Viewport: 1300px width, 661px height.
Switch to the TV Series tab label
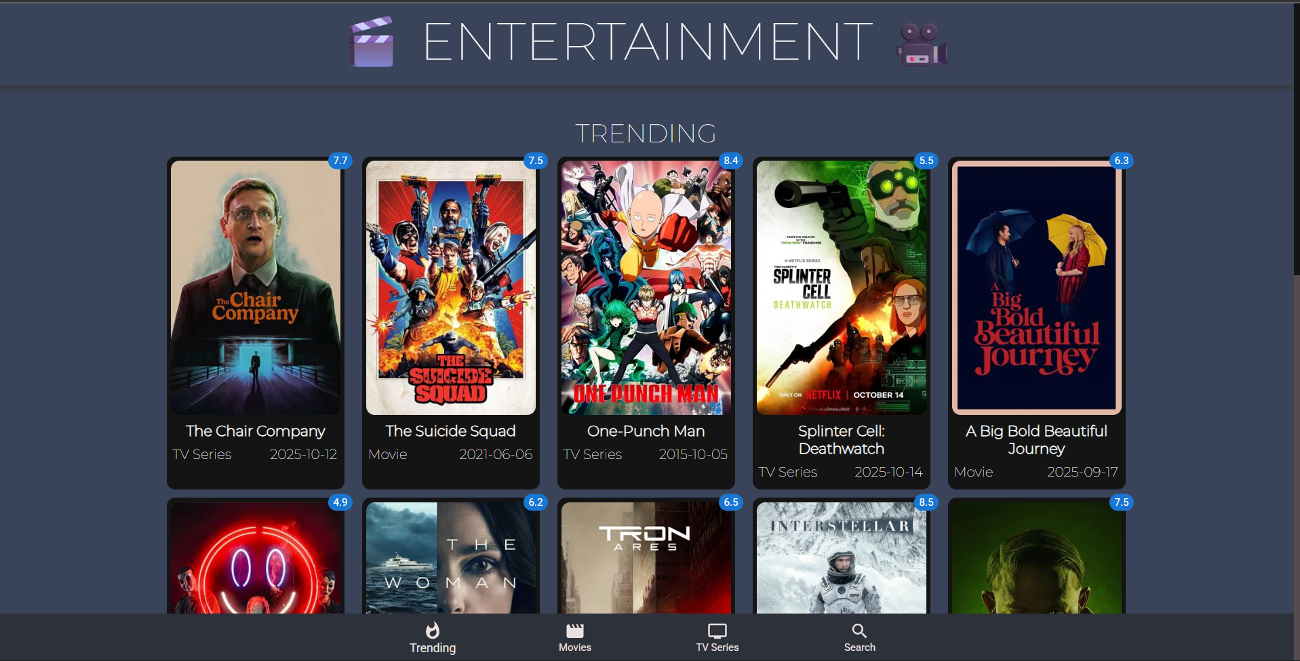pos(717,647)
